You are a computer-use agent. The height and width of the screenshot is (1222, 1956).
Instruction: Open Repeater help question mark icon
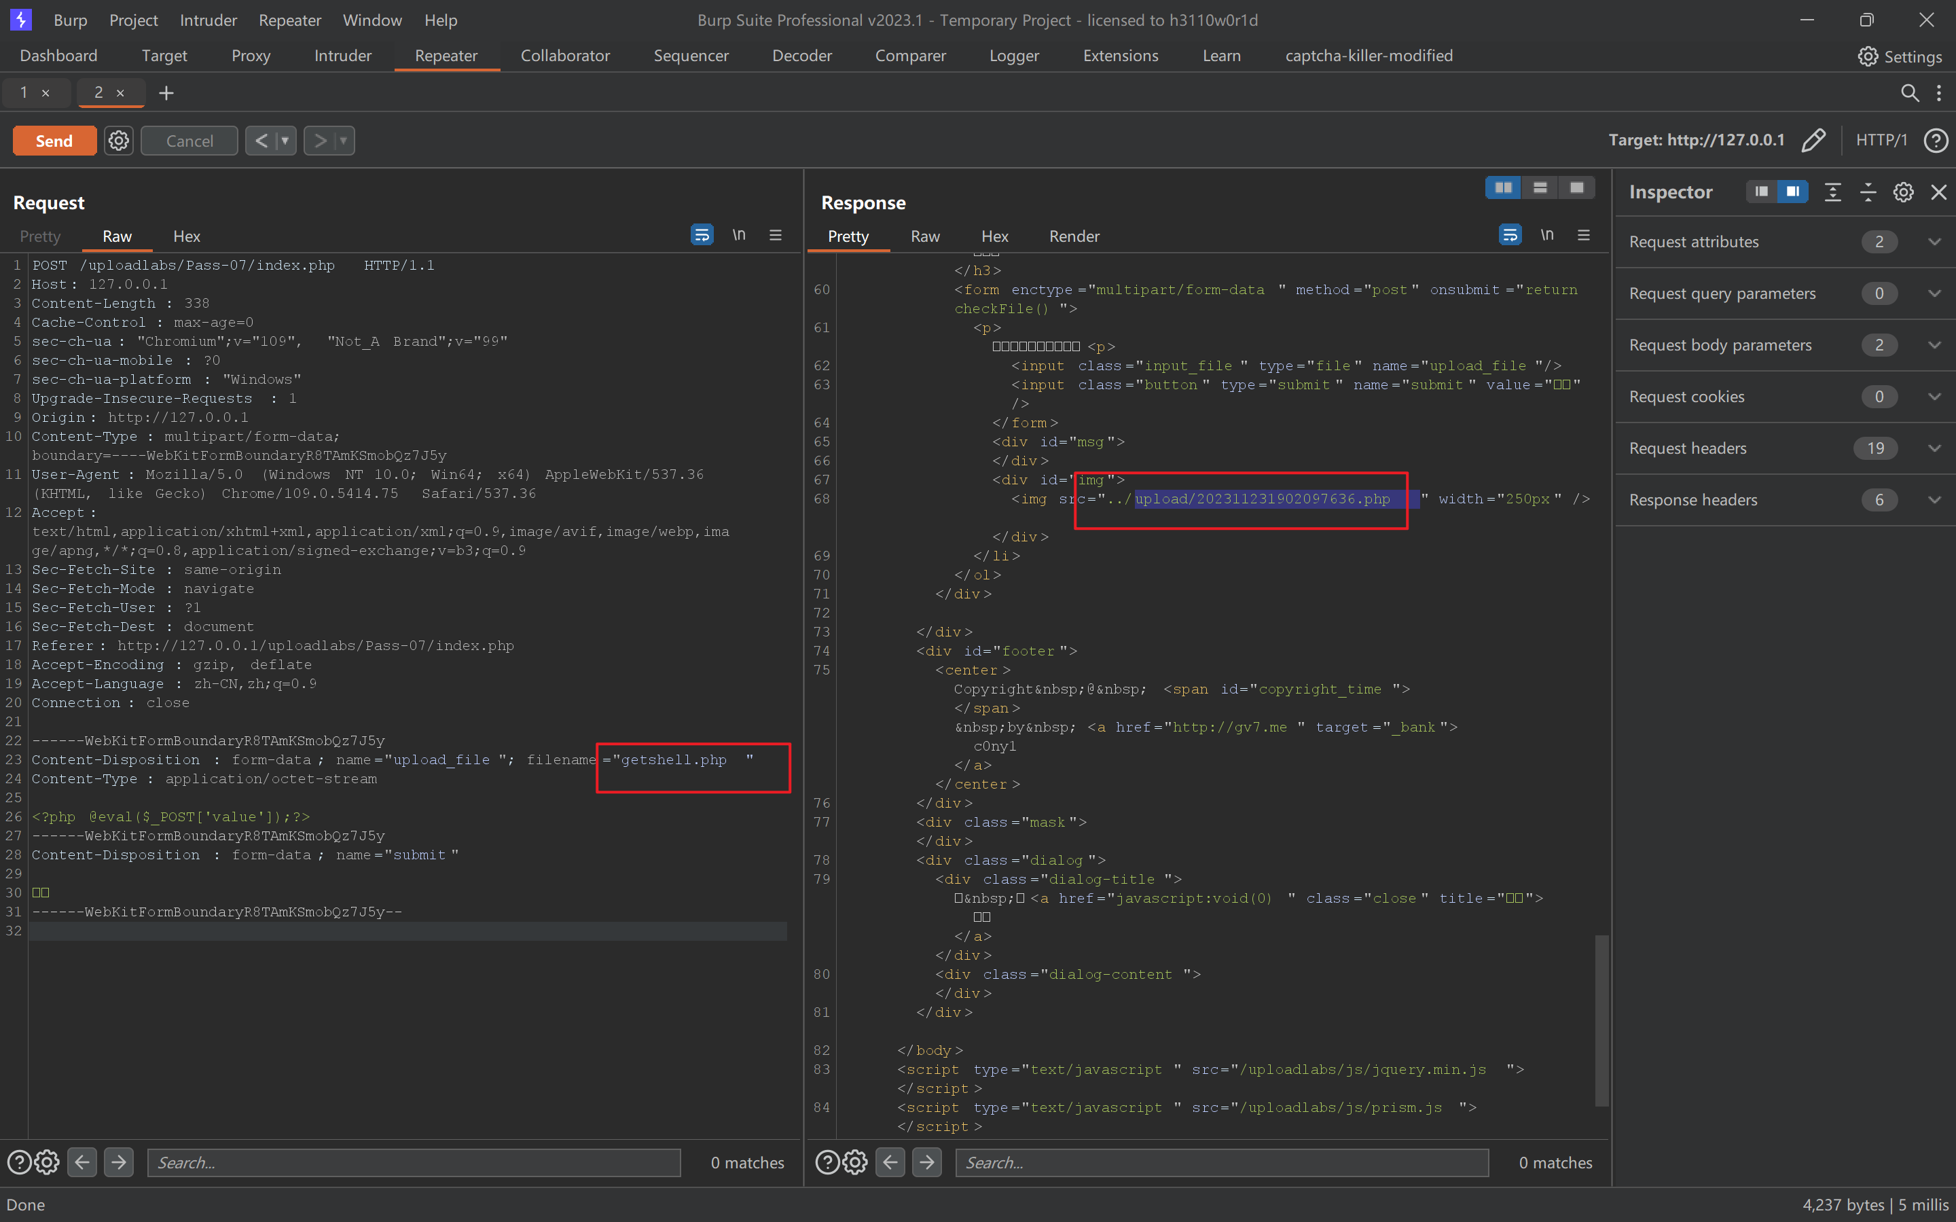(1935, 140)
